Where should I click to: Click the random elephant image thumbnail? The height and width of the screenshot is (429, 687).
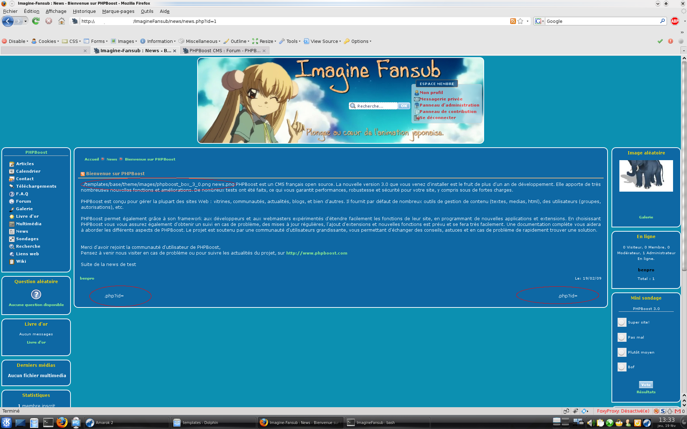pos(646,176)
